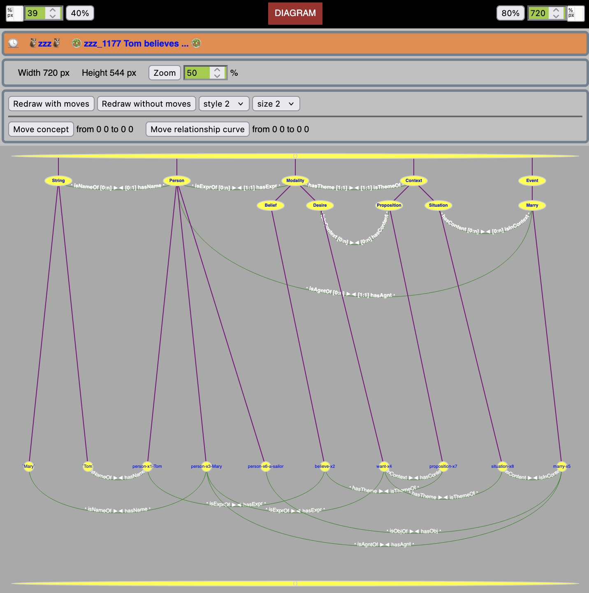Select the Desire concept node

pyautogui.click(x=320, y=205)
